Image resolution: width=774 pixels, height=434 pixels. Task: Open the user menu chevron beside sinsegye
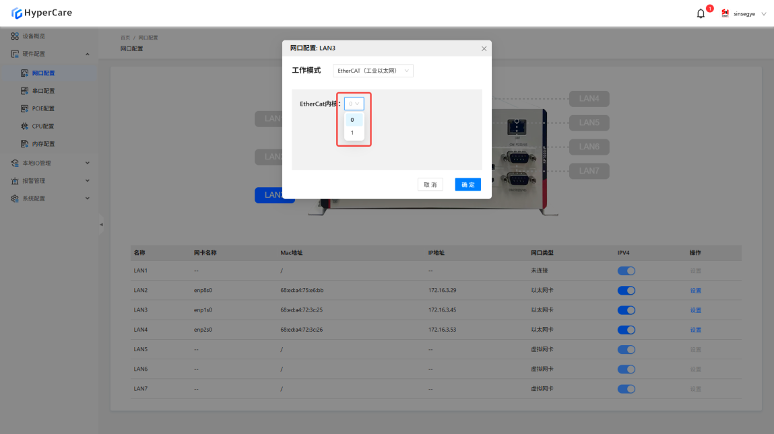coord(764,14)
